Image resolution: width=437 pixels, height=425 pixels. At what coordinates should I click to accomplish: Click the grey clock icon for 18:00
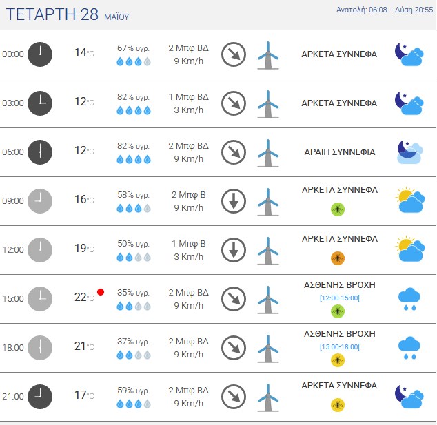coord(40,348)
